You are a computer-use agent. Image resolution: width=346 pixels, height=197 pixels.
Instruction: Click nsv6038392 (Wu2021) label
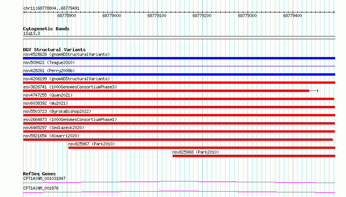tap(45, 103)
